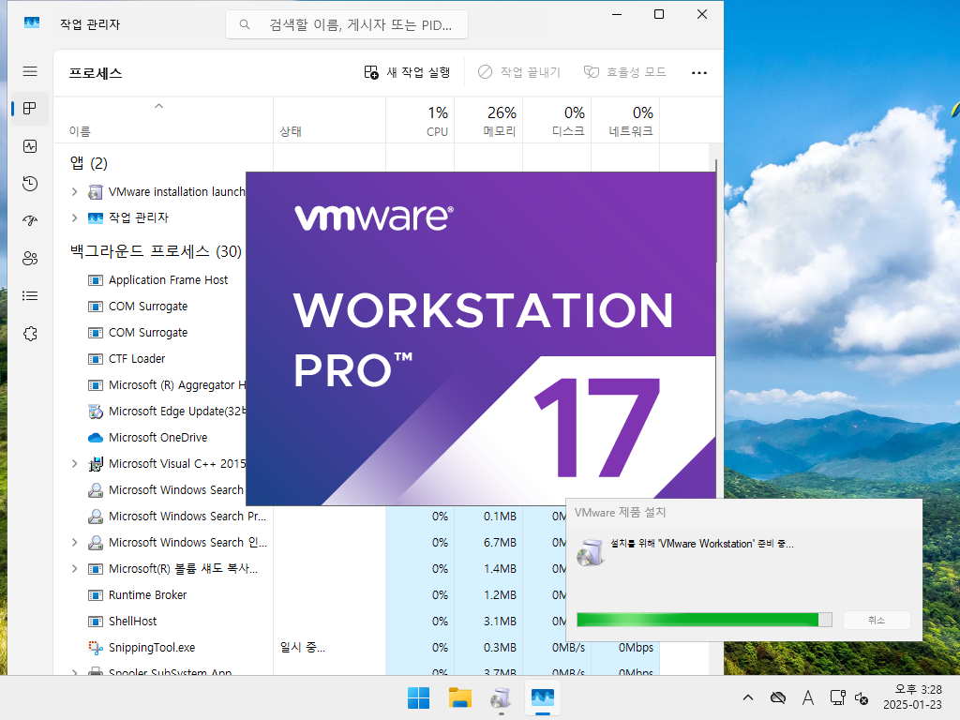Image resolution: width=960 pixels, height=720 pixels.
Task: Click the Microsoft OneDrive cloud icon
Action: click(95, 438)
